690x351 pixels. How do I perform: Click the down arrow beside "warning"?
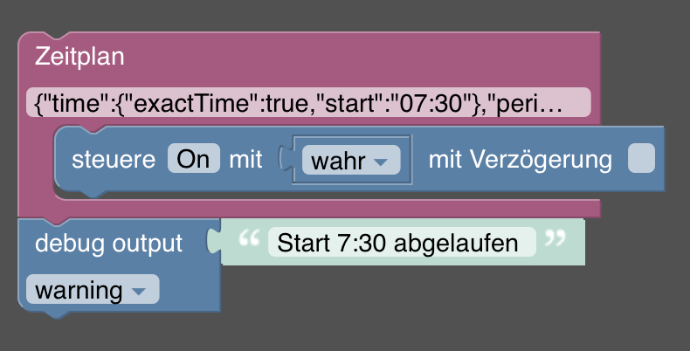tap(138, 292)
